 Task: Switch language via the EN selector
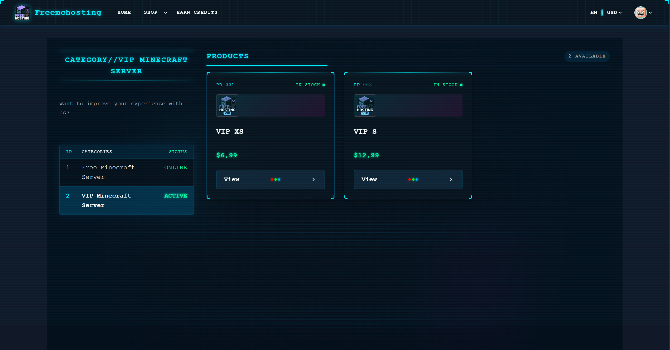[x=594, y=12]
